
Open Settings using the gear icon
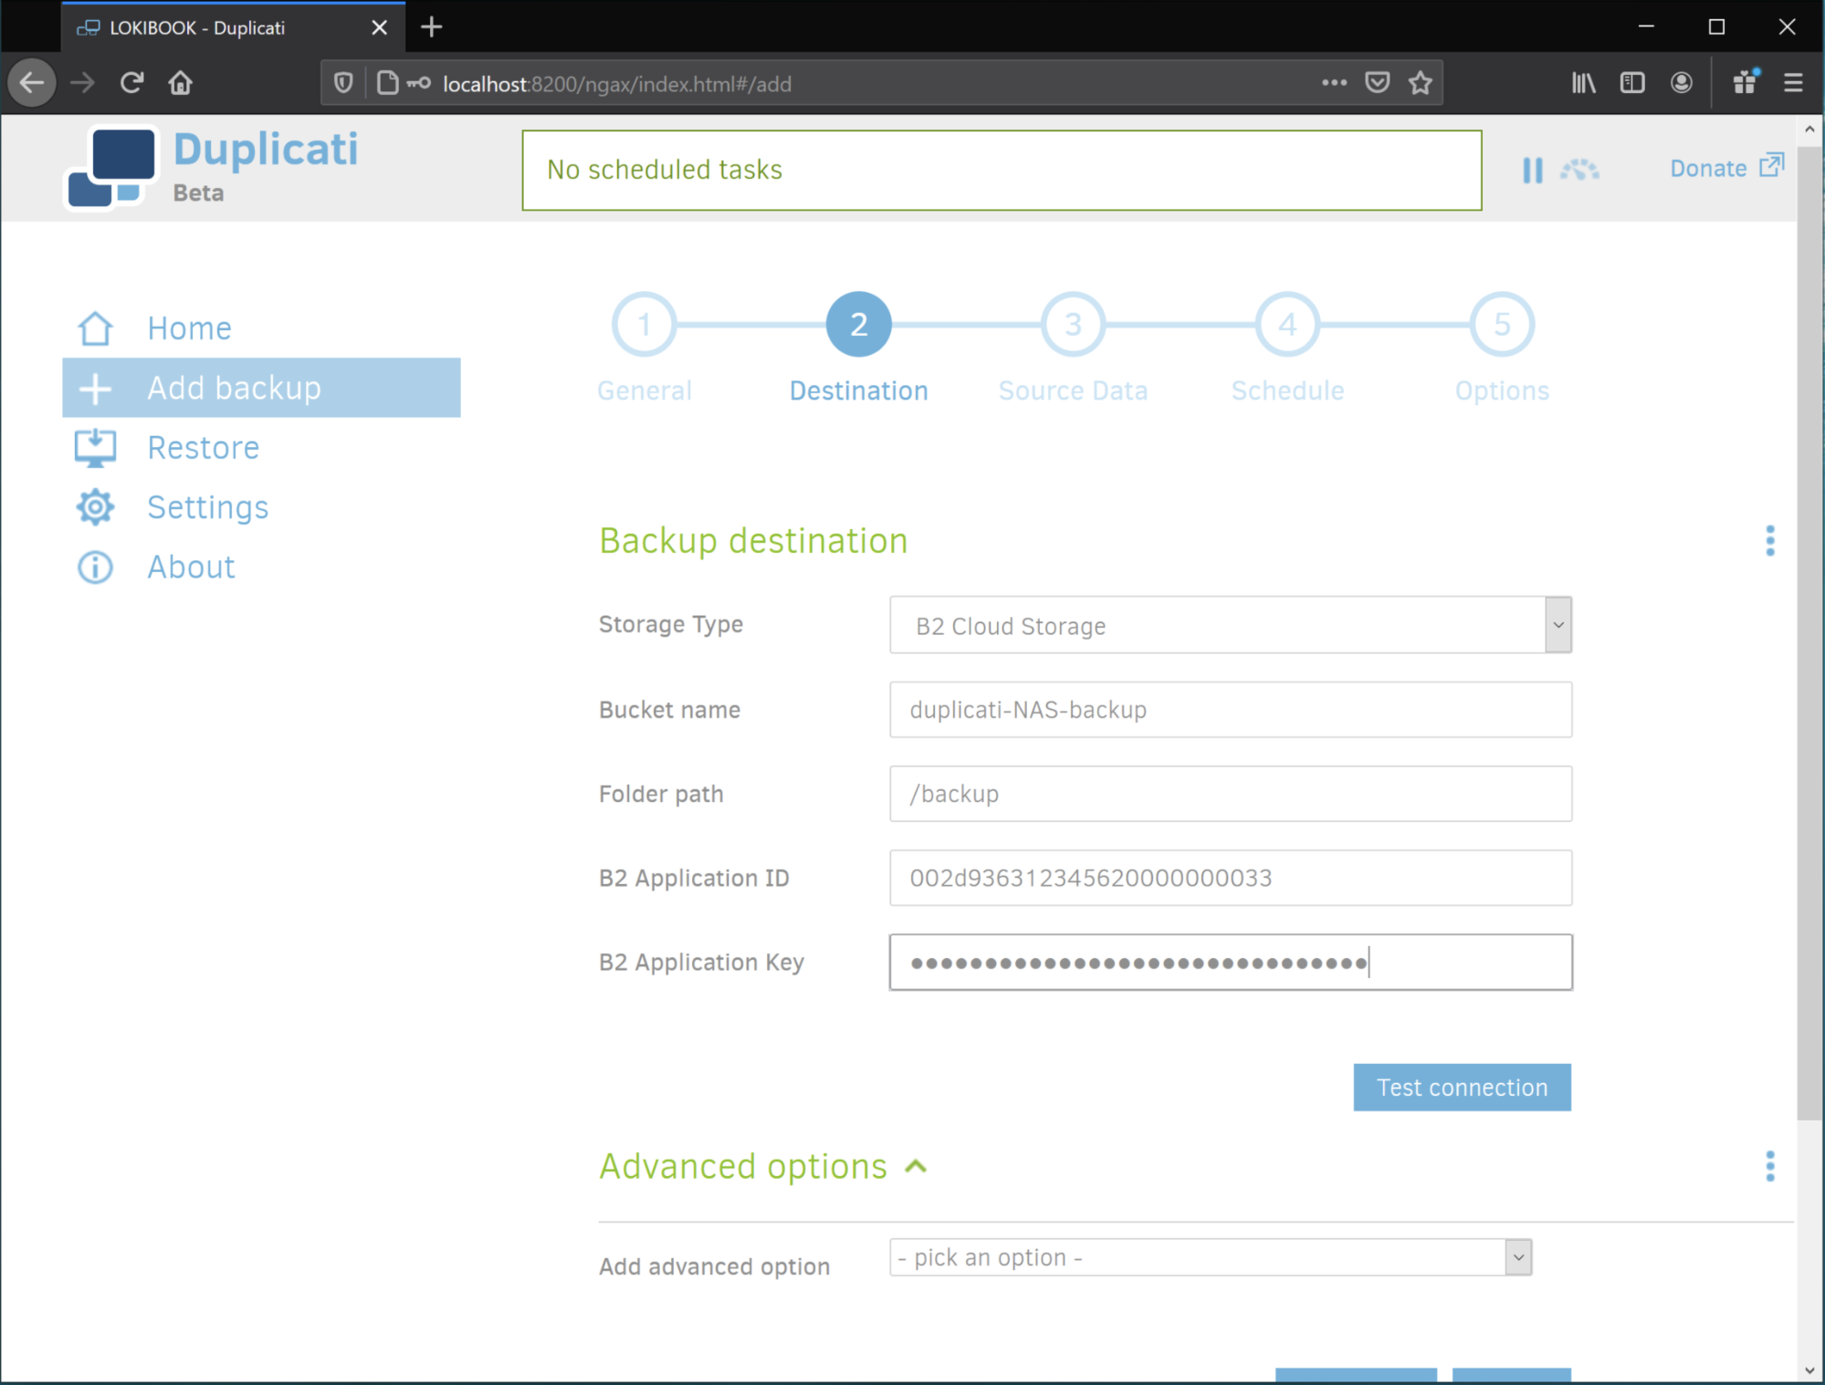click(x=95, y=507)
